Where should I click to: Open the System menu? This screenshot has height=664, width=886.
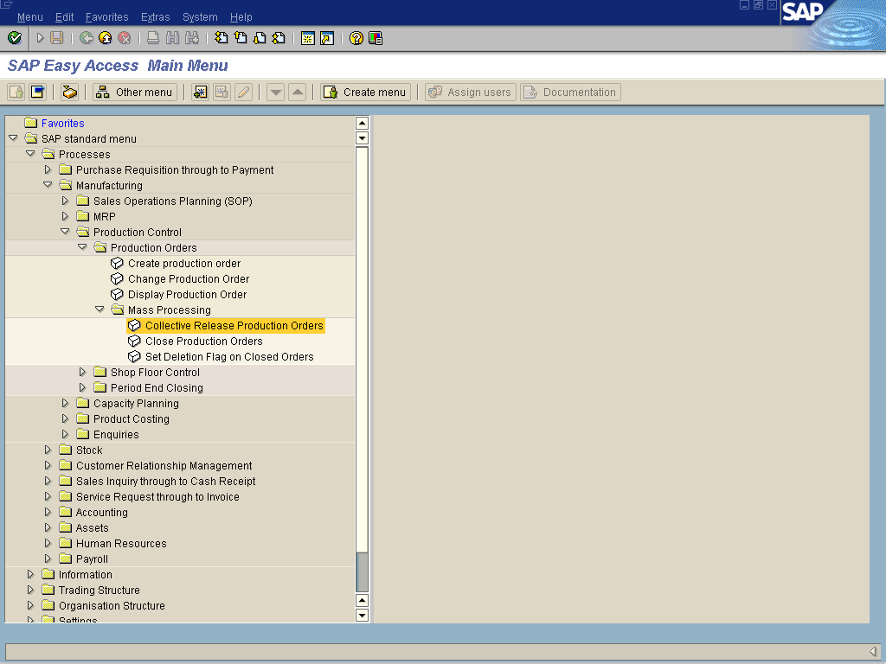pos(200,17)
